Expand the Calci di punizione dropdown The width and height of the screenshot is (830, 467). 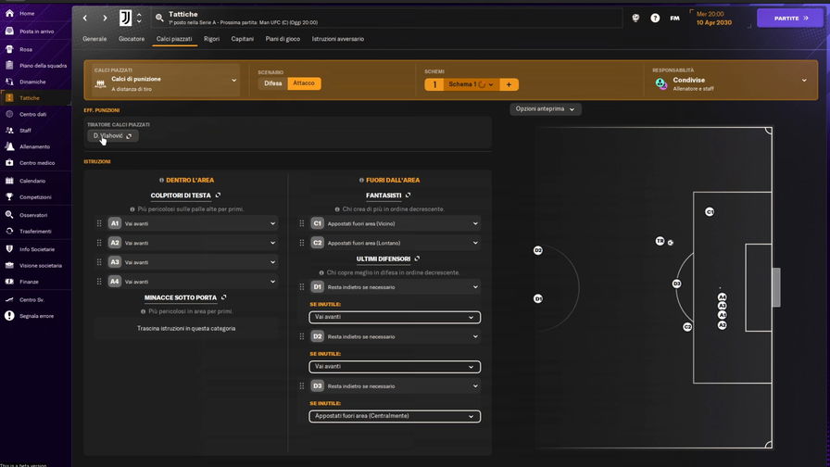pyautogui.click(x=166, y=81)
